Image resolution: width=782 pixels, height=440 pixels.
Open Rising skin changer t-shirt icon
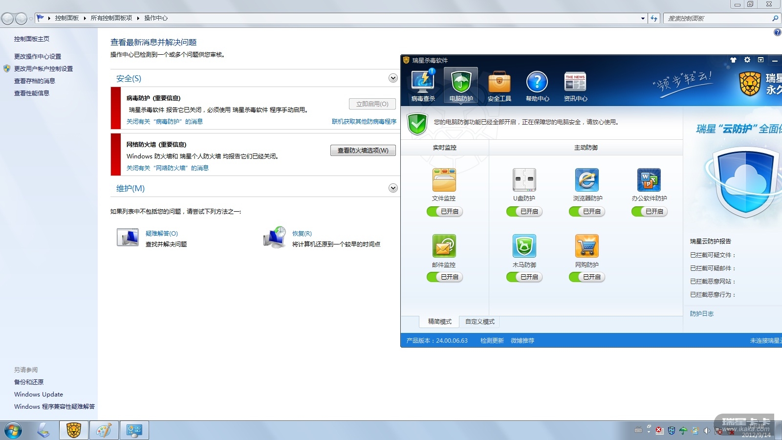click(x=733, y=60)
